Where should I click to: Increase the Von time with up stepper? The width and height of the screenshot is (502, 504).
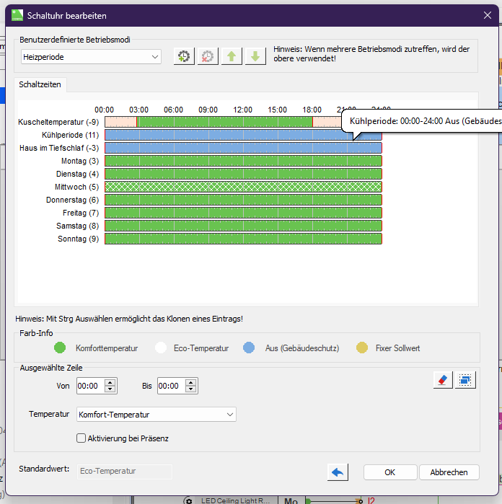tap(110, 382)
